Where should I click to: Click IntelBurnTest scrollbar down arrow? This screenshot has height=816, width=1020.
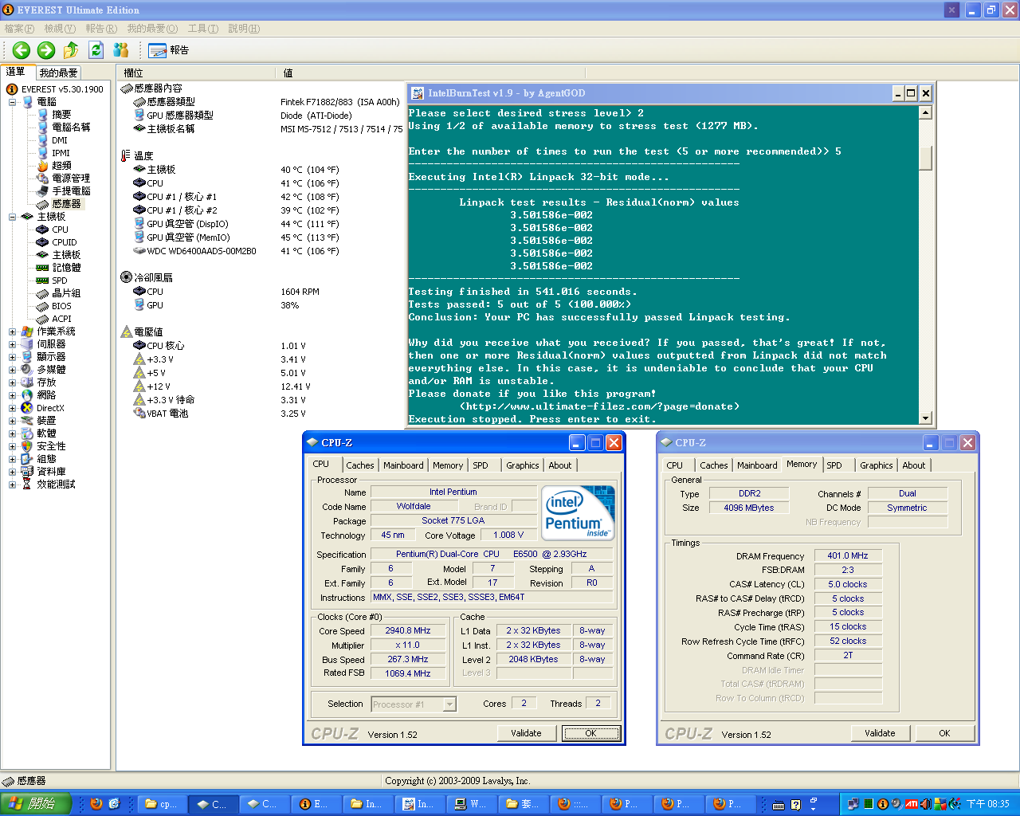(x=925, y=418)
